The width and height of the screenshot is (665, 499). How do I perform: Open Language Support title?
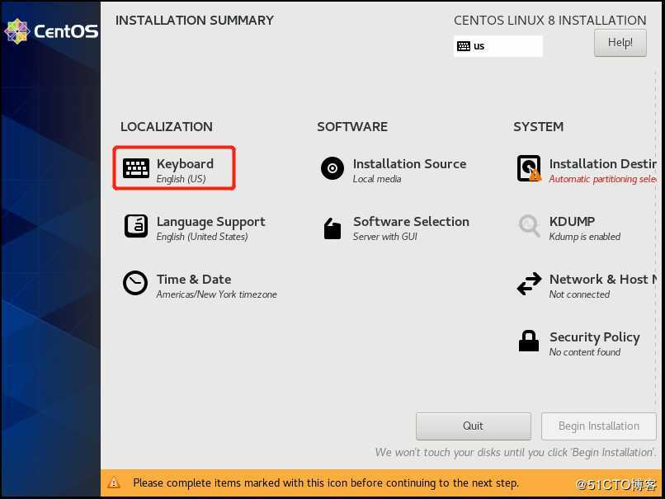coord(210,222)
